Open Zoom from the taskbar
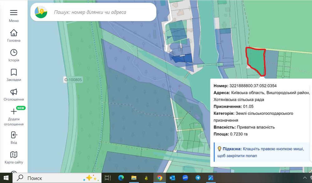Viewport: 312px width, 183px height. coord(185,178)
